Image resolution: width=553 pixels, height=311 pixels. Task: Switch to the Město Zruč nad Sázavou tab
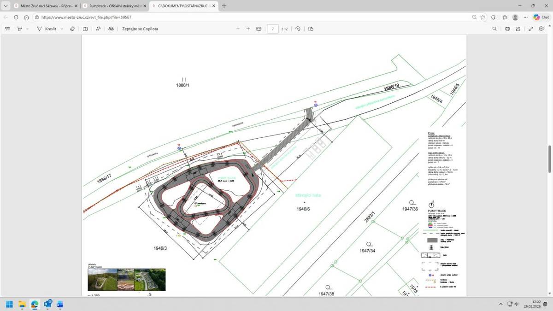pyautogui.click(x=43, y=6)
